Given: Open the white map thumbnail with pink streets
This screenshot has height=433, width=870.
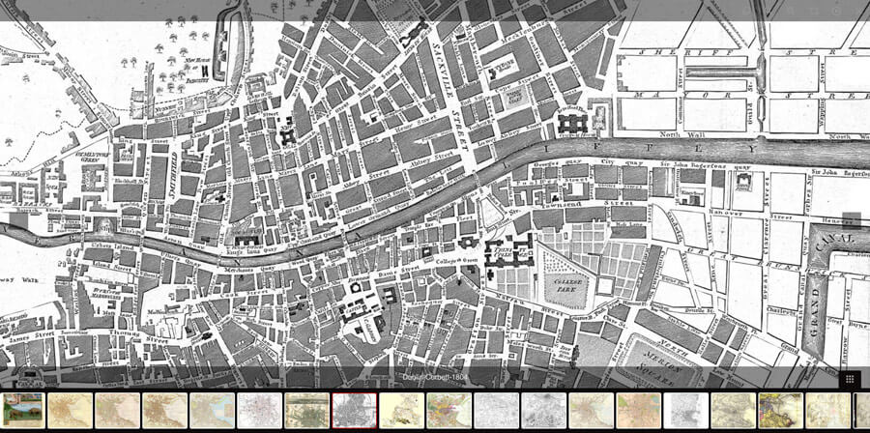Looking at the screenshot, I should click(x=259, y=410).
